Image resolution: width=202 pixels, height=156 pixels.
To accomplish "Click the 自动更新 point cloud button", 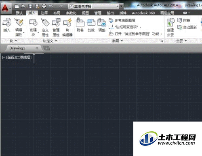I will (x=187, y=27).
